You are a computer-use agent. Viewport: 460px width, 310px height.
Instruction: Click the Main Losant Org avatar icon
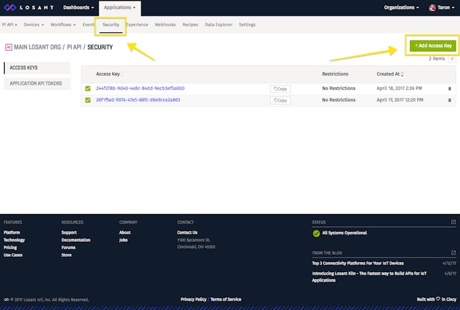coord(9,47)
